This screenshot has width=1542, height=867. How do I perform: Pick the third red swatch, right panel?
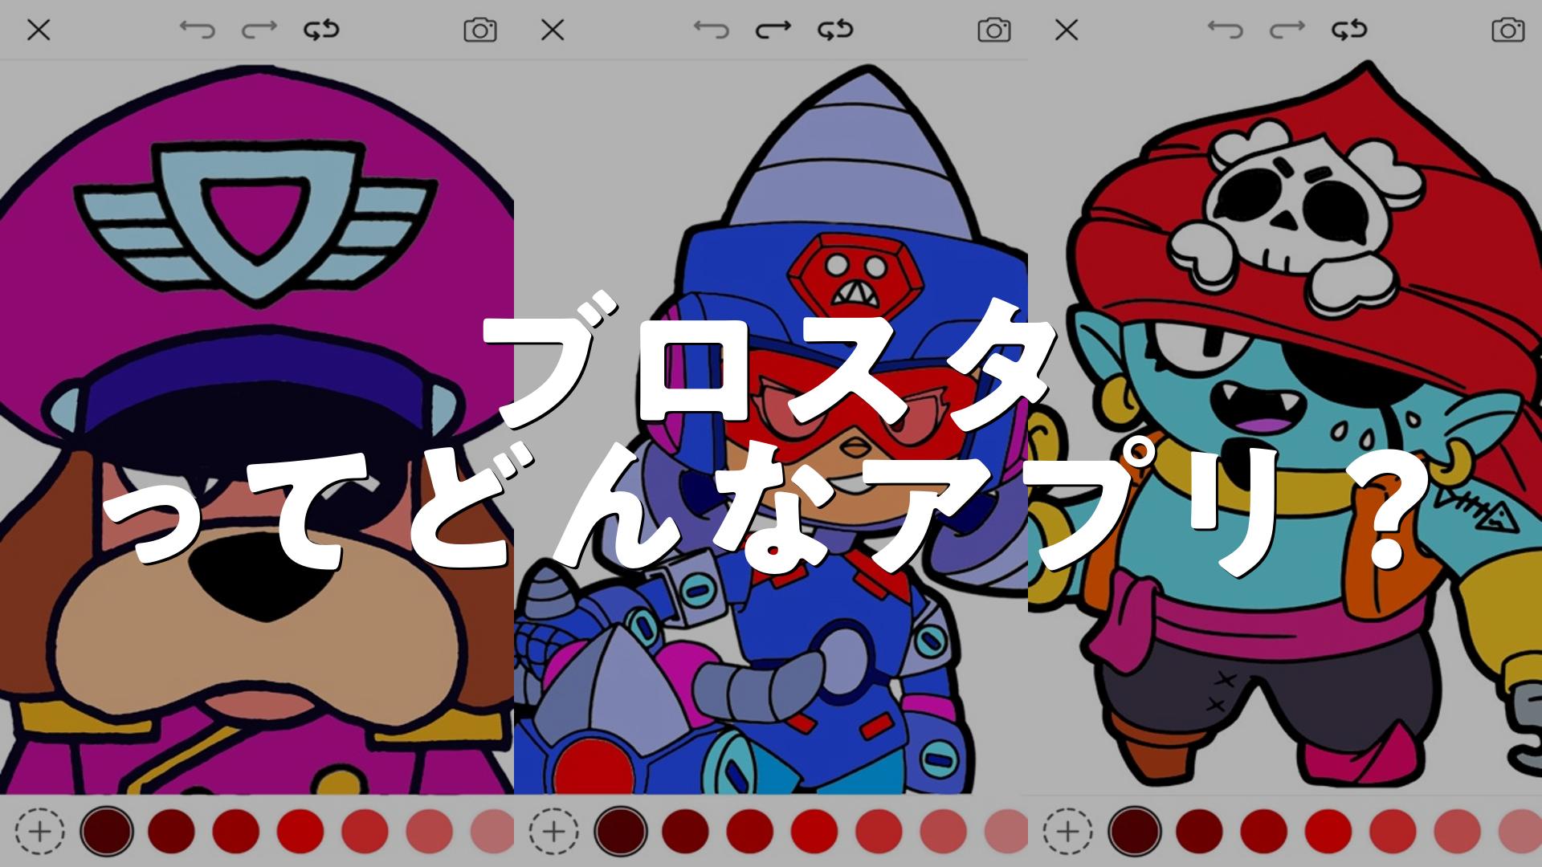(1264, 831)
